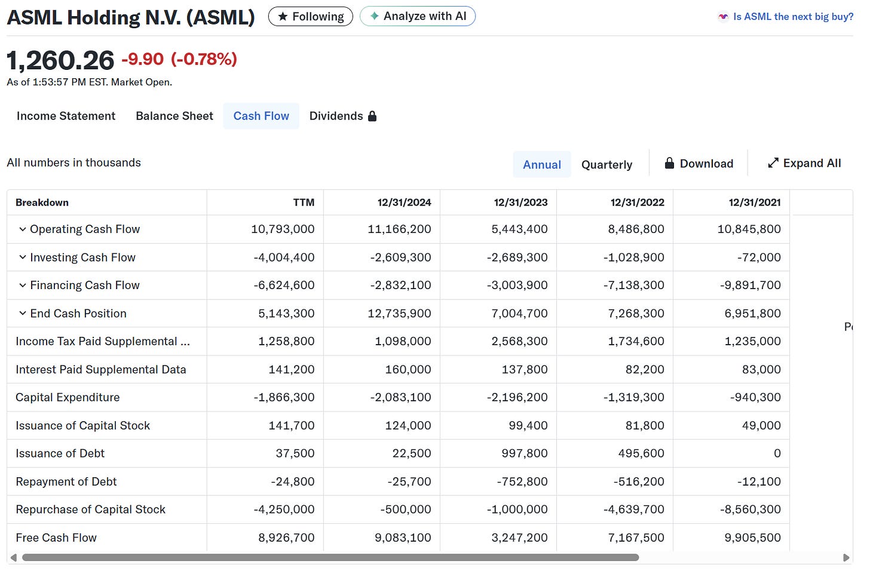870x571 pixels.
Task: Click 2021 Free Cash Flow value 9,905,500
Action: 752,538
